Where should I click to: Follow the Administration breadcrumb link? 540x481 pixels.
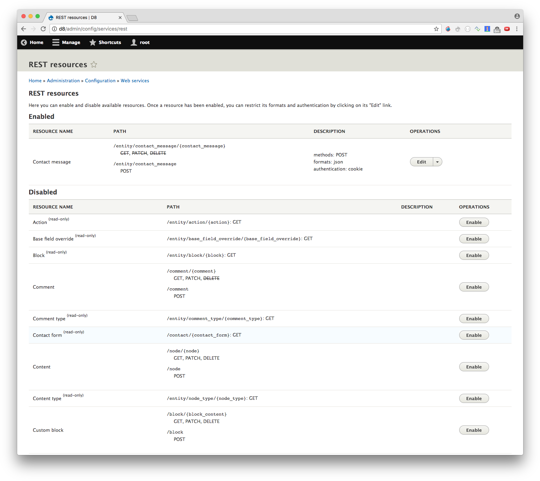click(x=63, y=81)
